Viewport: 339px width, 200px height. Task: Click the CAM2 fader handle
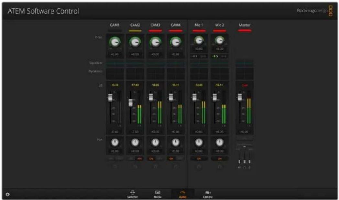point(131,103)
